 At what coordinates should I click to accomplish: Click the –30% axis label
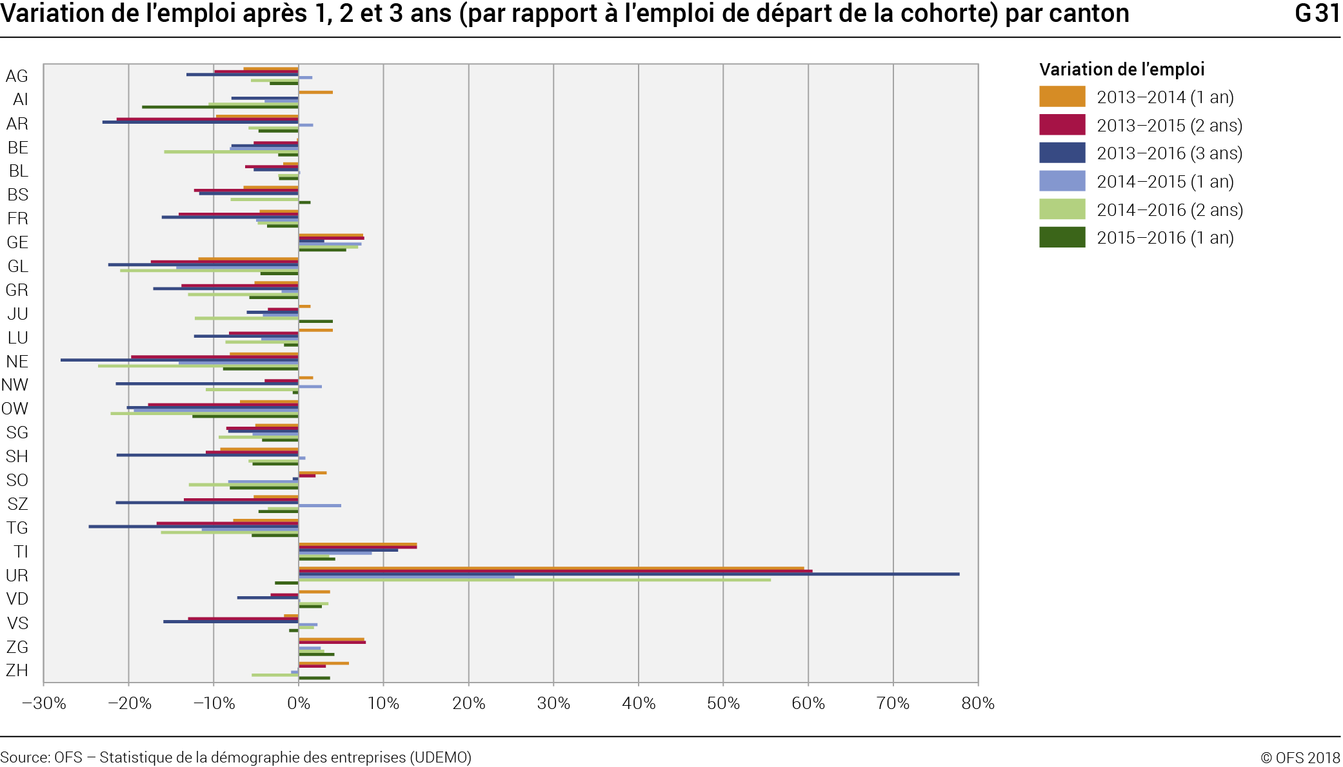[x=44, y=703]
